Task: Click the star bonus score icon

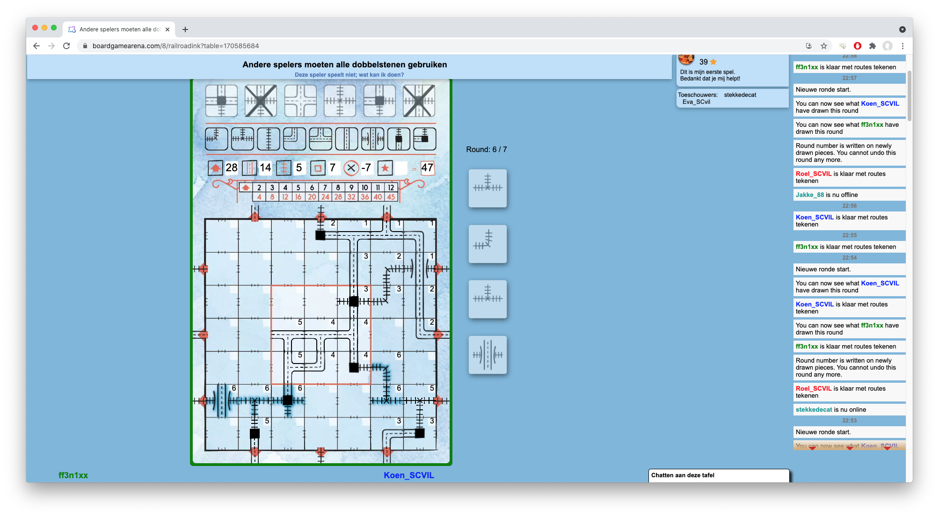Action: pyautogui.click(x=385, y=167)
